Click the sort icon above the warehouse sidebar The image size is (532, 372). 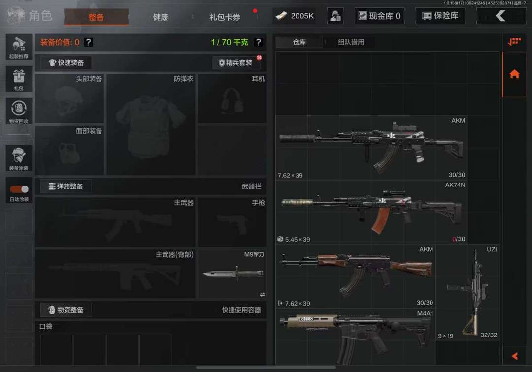point(514,42)
